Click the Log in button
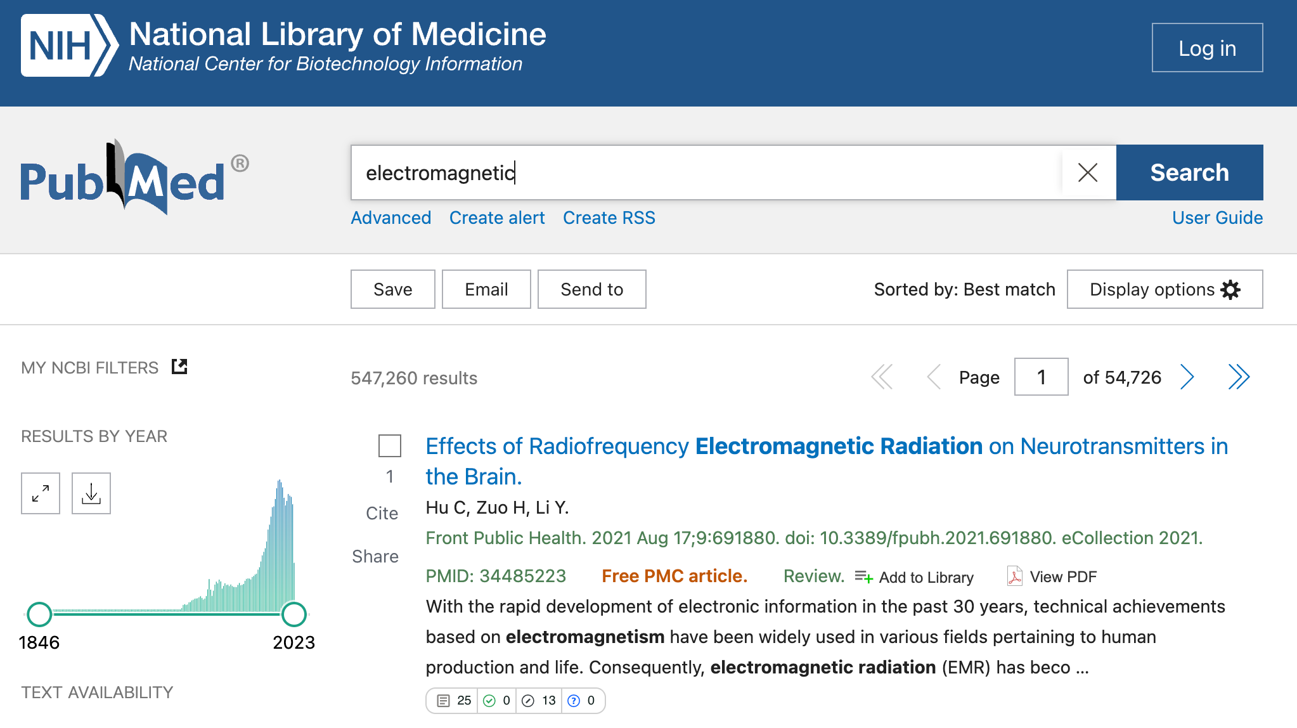The width and height of the screenshot is (1297, 728). click(x=1206, y=47)
